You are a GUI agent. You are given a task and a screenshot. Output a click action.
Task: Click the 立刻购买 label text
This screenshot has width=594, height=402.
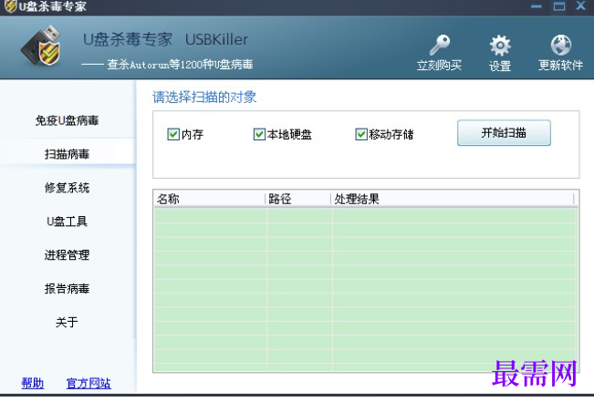click(x=439, y=66)
